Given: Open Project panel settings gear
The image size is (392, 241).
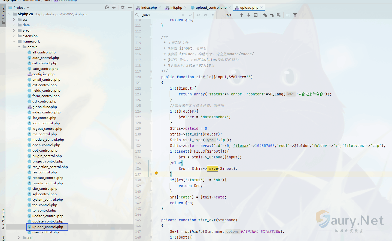Looking at the screenshot, I should (123, 7).
